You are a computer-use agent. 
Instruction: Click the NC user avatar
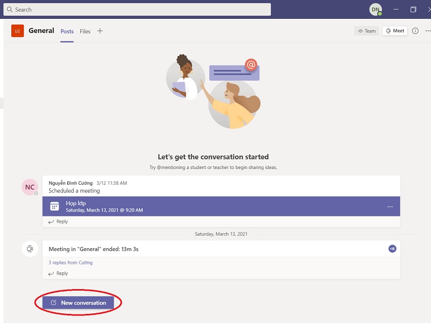click(30, 187)
